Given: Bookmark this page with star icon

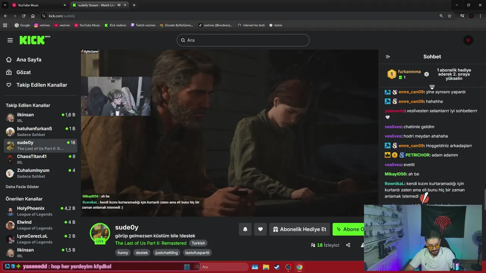Looking at the screenshot, I should [x=450, y=16].
